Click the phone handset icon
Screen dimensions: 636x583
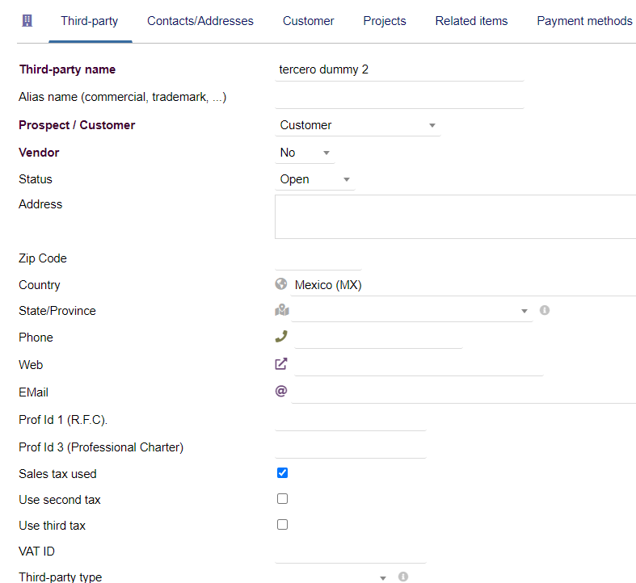tap(281, 337)
